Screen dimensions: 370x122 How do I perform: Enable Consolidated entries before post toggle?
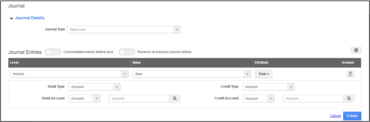[53, 52]
